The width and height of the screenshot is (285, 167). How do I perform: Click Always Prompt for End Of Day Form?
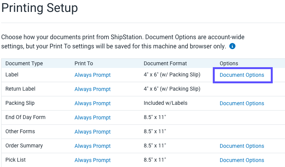click(93, 117)
